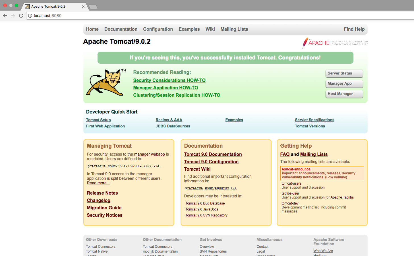
Task: Click the $CATALINA_HOME/RUNNING.txt path text
Action: coord(211,189)
